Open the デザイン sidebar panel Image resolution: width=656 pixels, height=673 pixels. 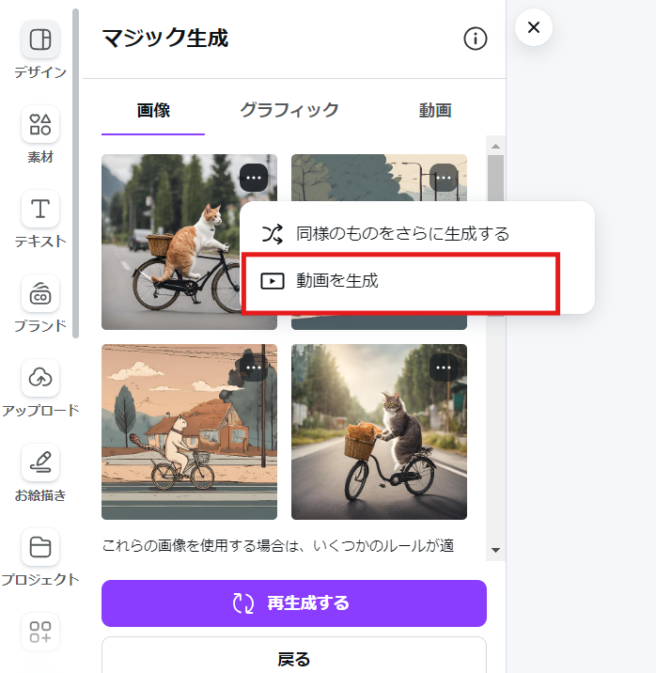[39, 40]
